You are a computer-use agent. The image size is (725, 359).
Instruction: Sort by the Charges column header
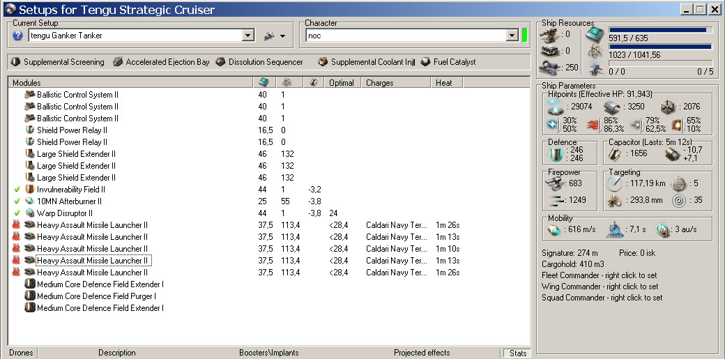pos(396,83)
